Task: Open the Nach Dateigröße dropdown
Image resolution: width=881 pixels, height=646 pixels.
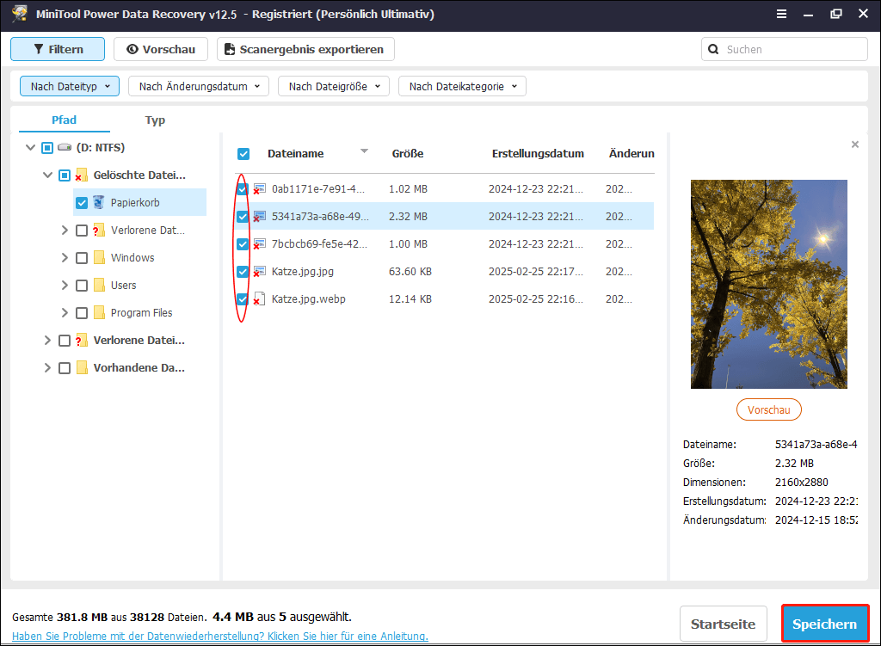Action: tap(334, 87)
